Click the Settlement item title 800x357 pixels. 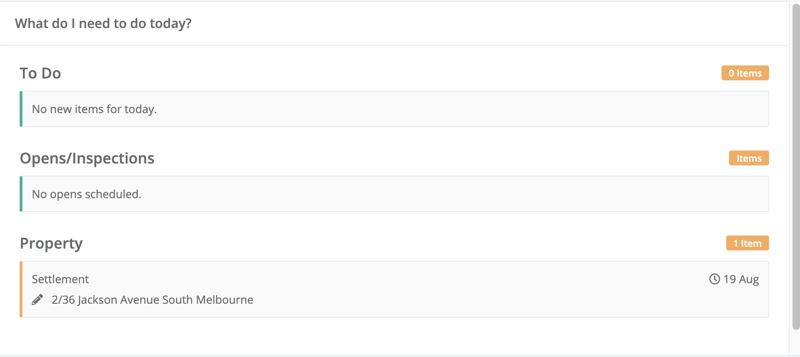pyautogui.click(x=60, y=279)
